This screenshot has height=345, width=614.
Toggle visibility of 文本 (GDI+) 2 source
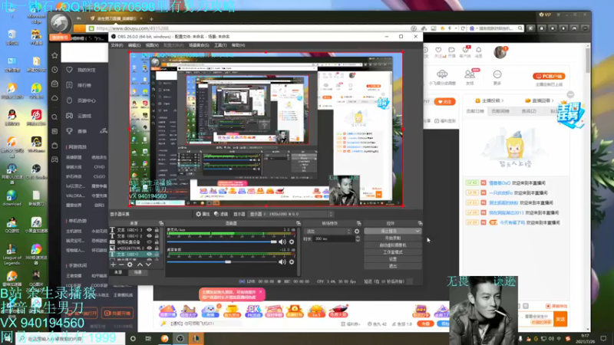(x=149, y=236)
